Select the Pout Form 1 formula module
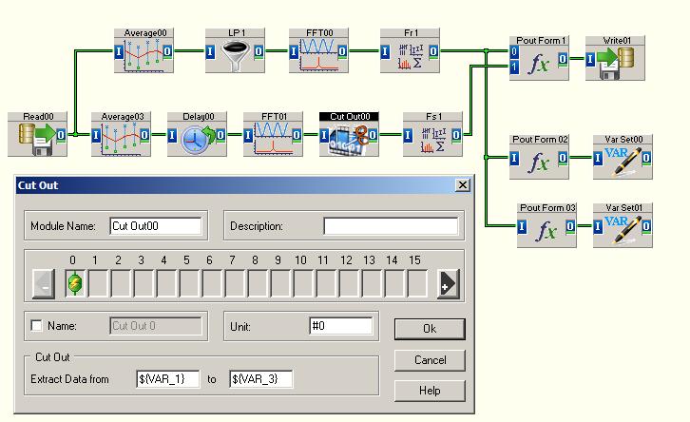Viewport: 690px width, 422px height. pyautogui.click(x=539, y=58)
